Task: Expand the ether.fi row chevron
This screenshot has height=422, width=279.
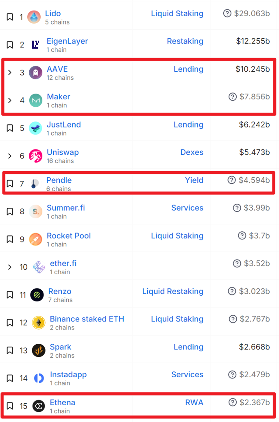Action: tap(10, 267)
